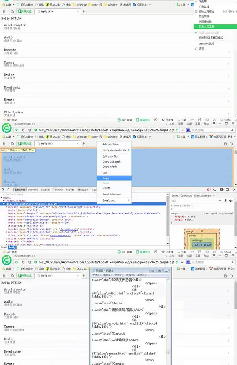The image size is (237, 365).
Task: Click the red error counter in devtools
Action: point(209,190)
